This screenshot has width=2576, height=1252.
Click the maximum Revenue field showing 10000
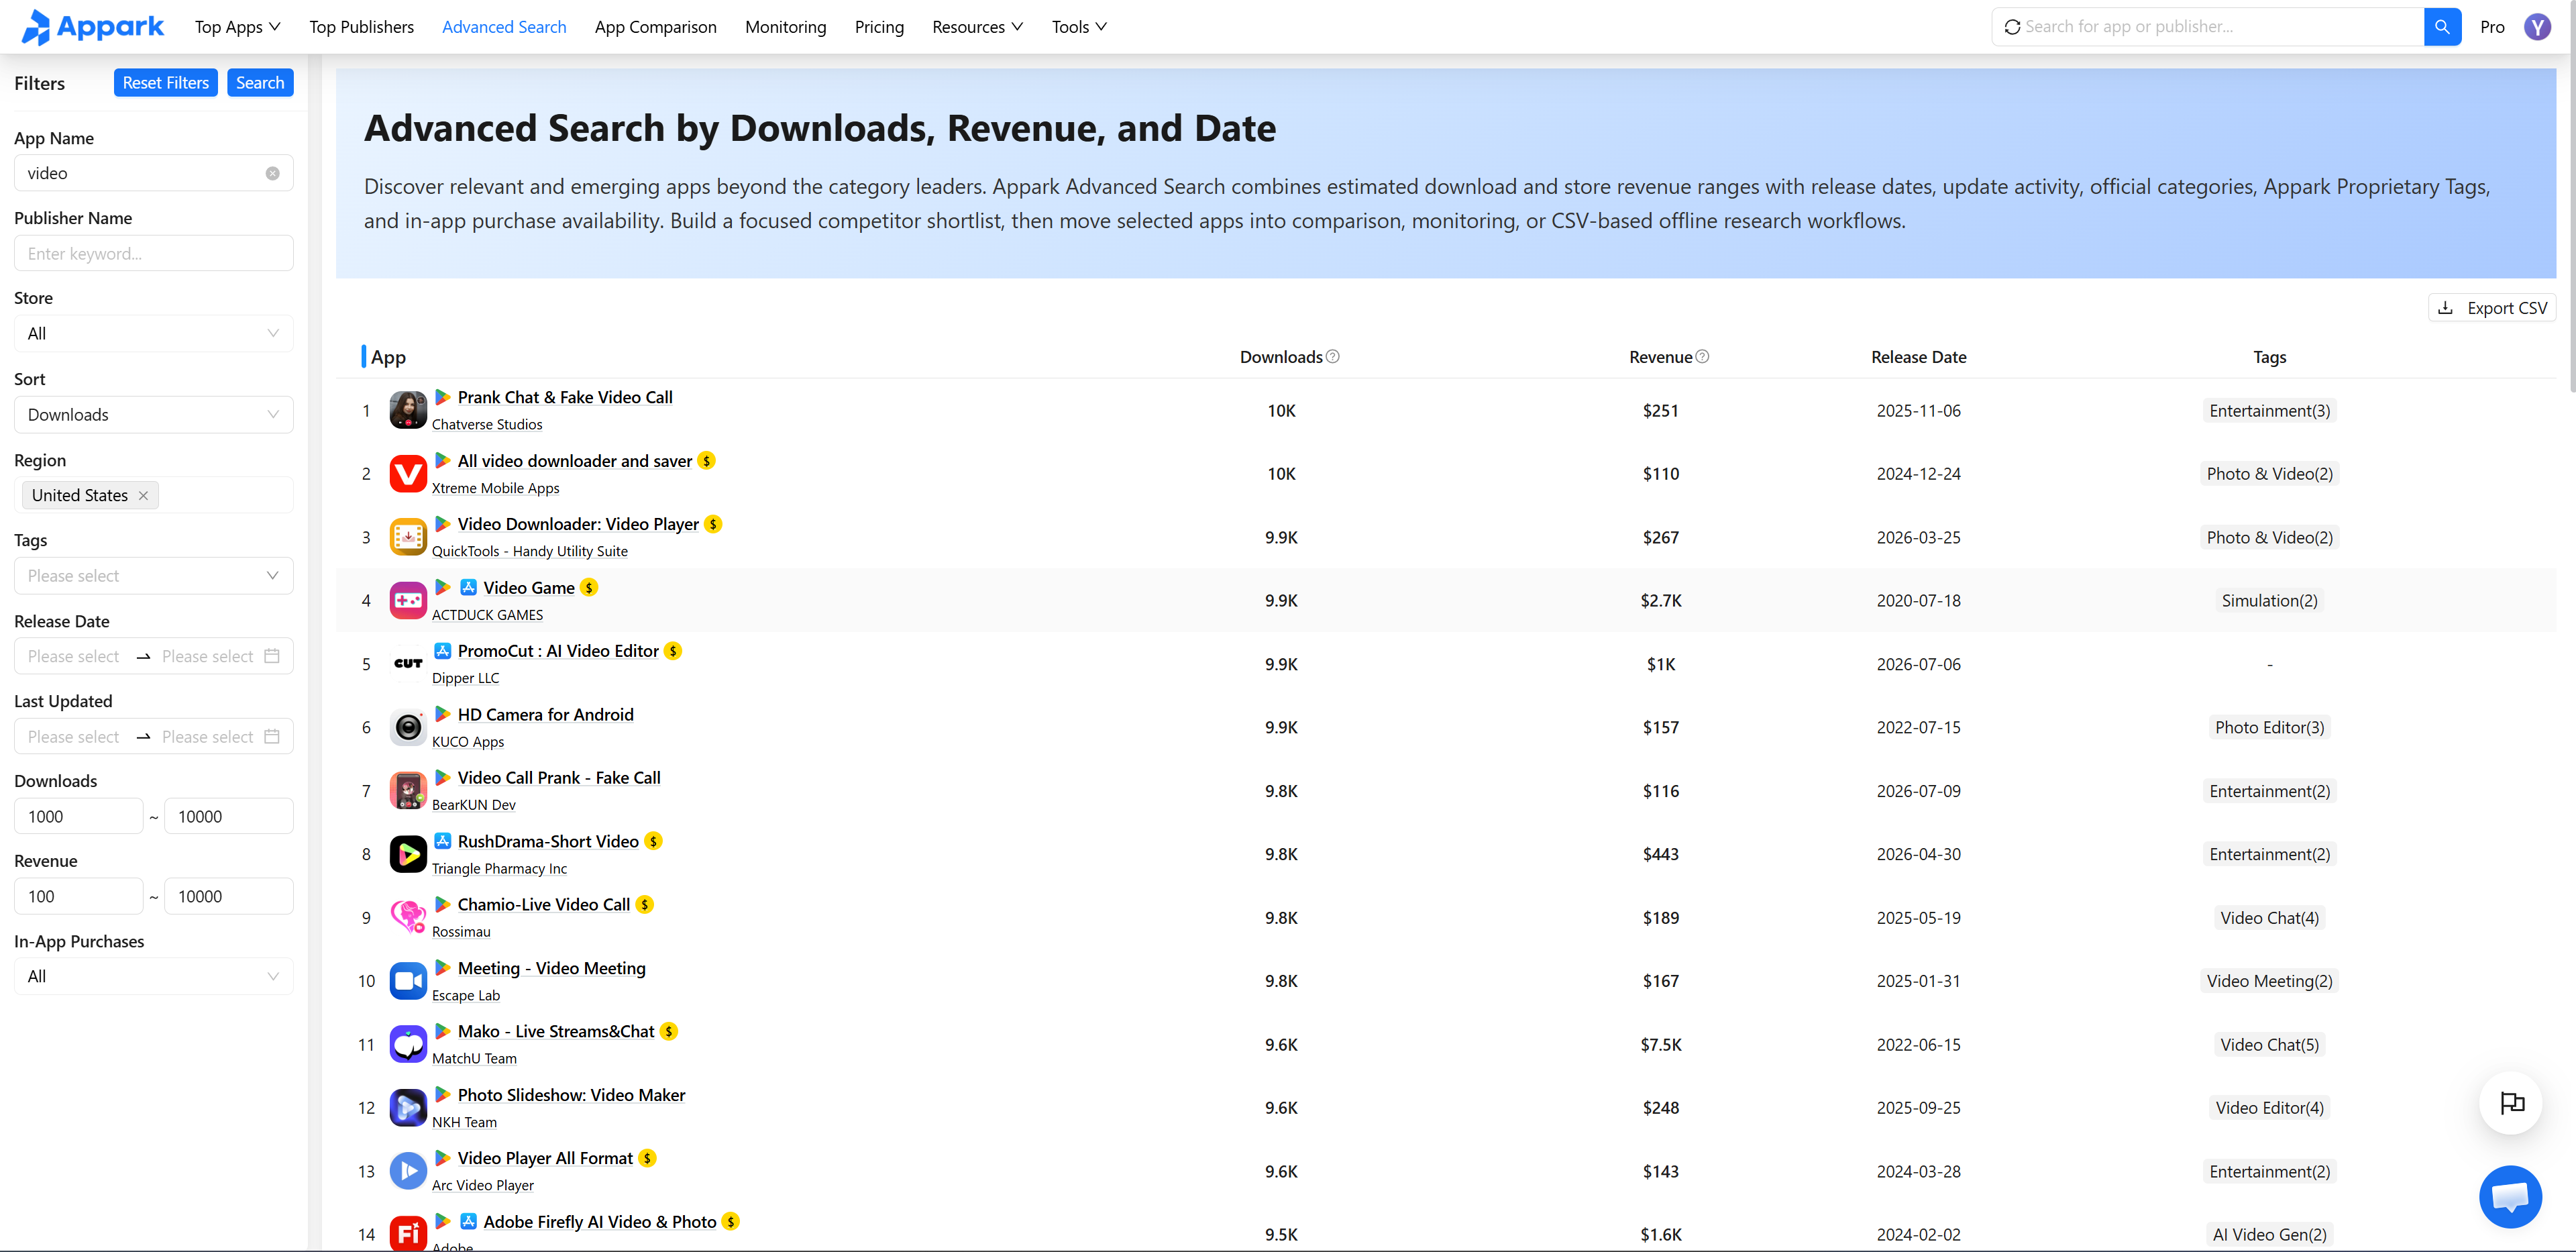click(229, 897)
